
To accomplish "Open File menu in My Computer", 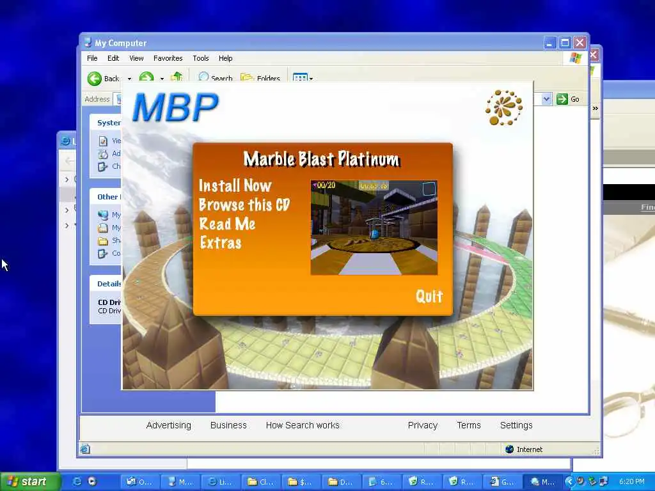I will (92, 58).
